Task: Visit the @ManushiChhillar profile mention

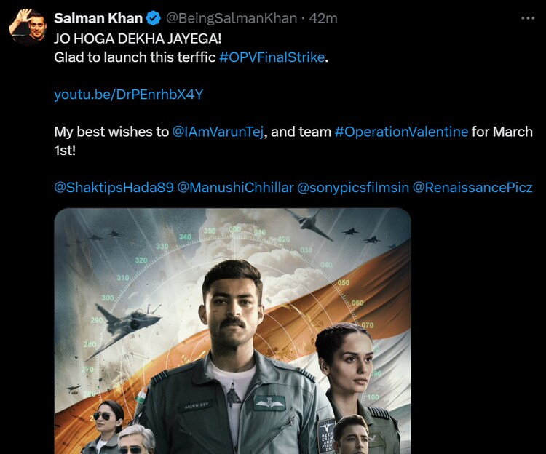Action: [x=234, y=187]
